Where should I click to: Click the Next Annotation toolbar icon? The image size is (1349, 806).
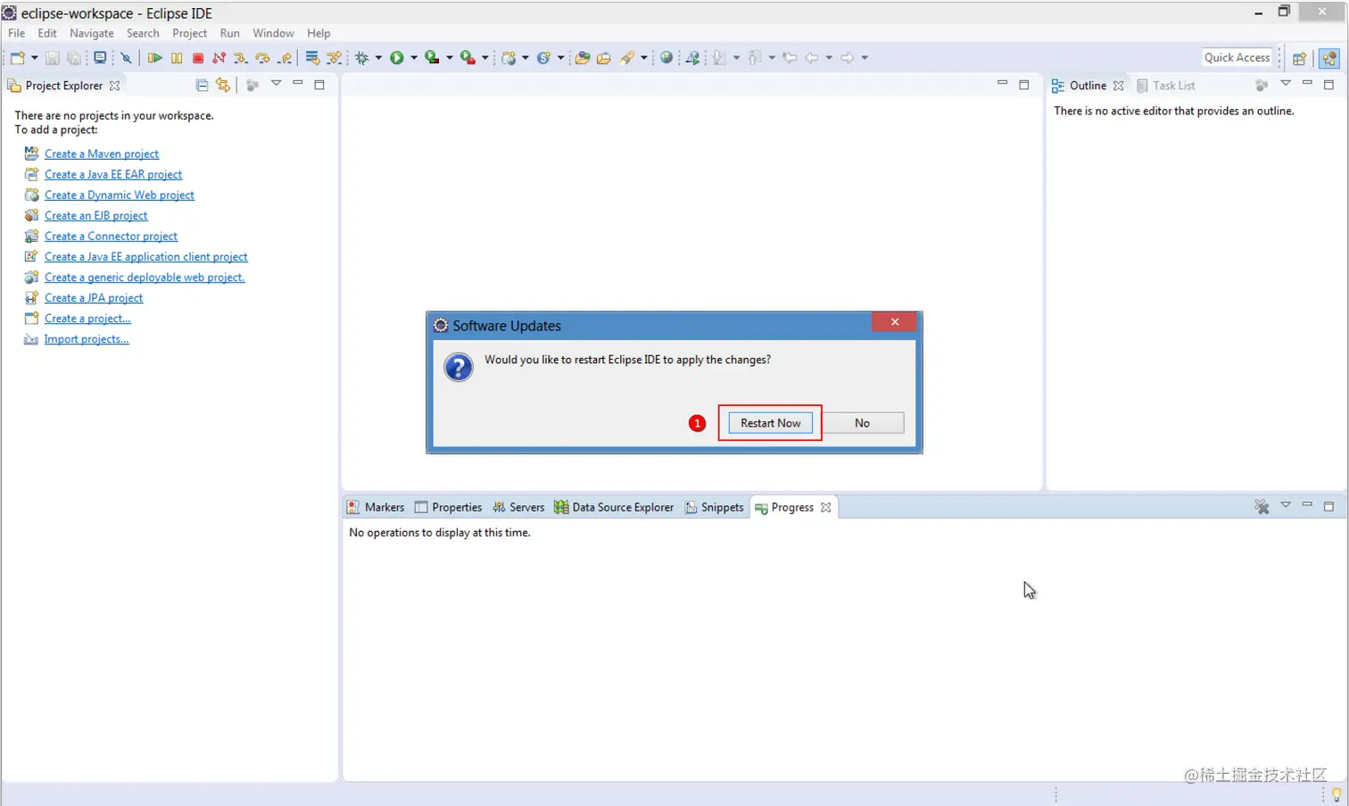click(717, 58)
